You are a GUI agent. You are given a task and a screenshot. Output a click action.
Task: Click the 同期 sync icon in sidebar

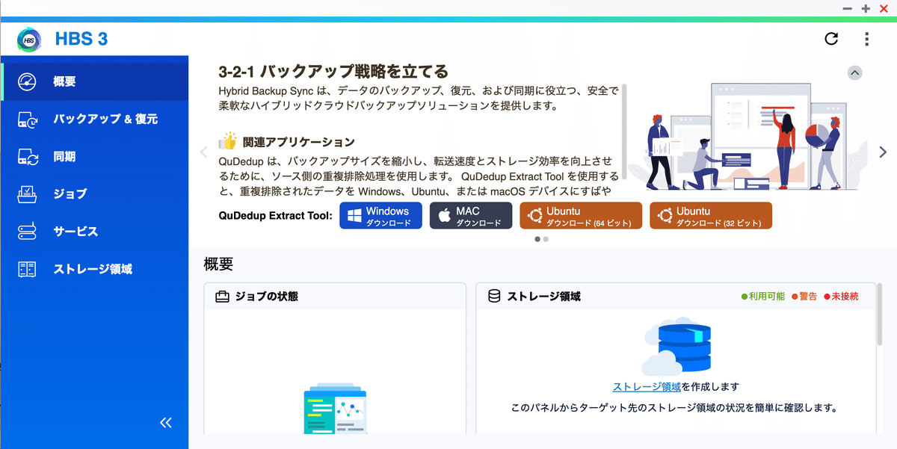point(28,157)
